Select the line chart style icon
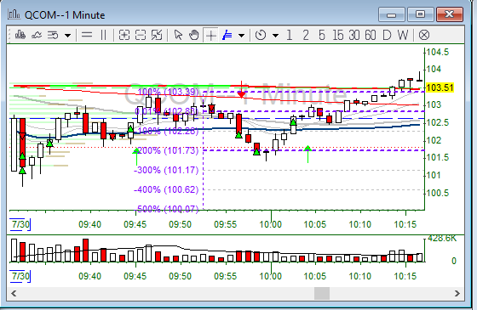 (37, 35)
